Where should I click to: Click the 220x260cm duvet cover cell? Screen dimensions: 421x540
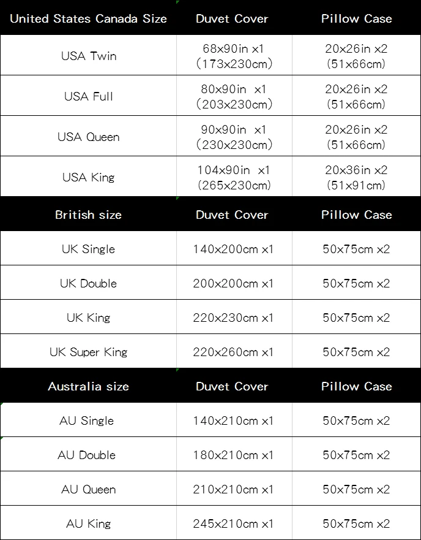[233, 352]
